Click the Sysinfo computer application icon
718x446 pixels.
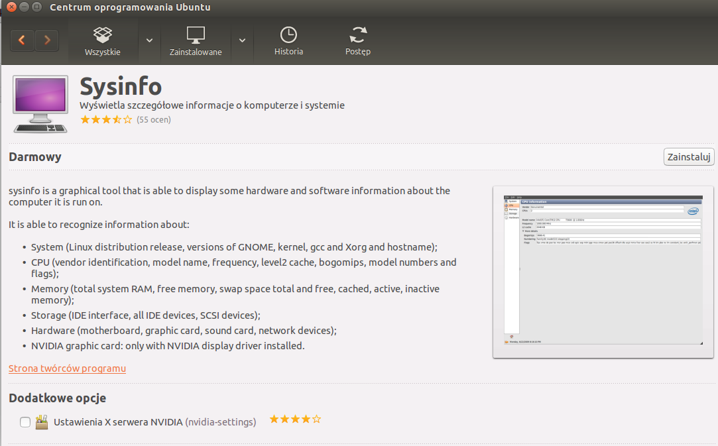tap(40, 104)
